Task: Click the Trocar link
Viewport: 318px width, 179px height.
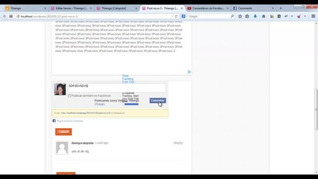Action: click(x=99, y=104)
